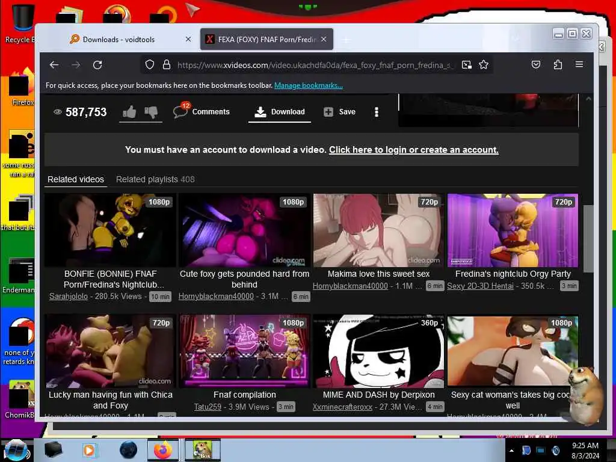Click the black box icon beside Start
This screenshot has width=616, height=462.
click(x=53, y=450)
